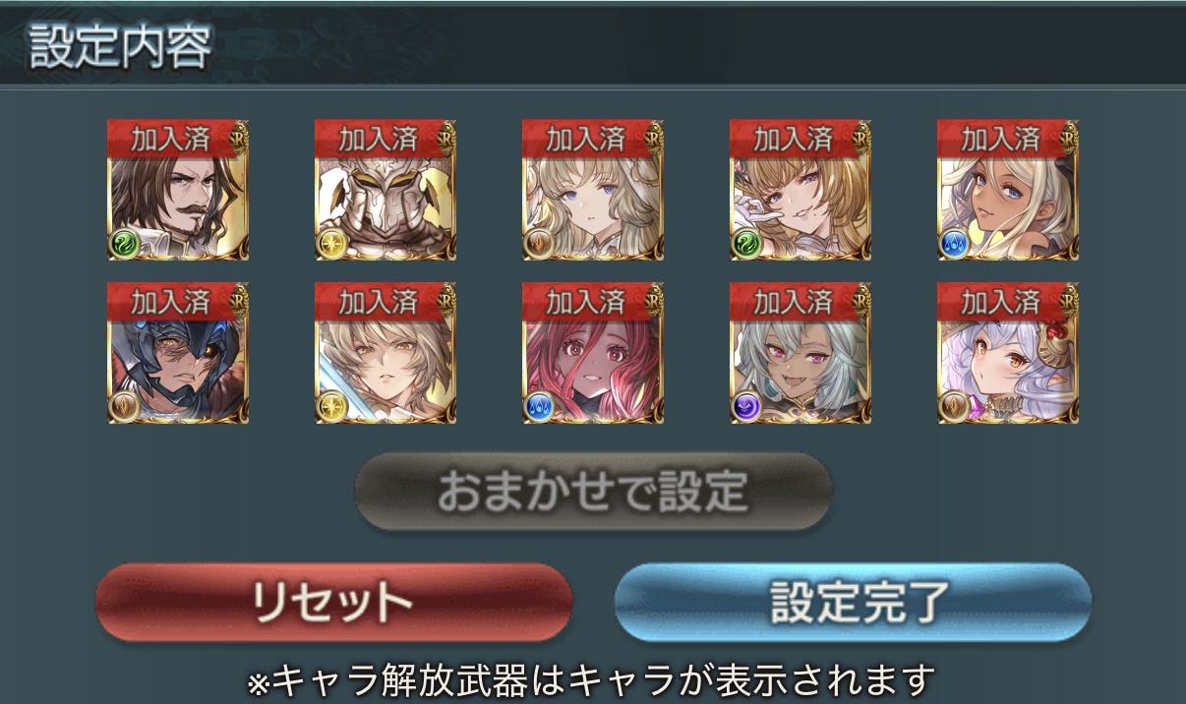Click the 設定完了 blue button

pos(853,601)
